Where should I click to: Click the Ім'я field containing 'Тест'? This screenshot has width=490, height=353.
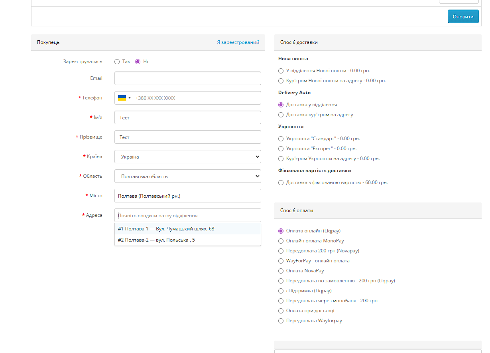(188, 117)
